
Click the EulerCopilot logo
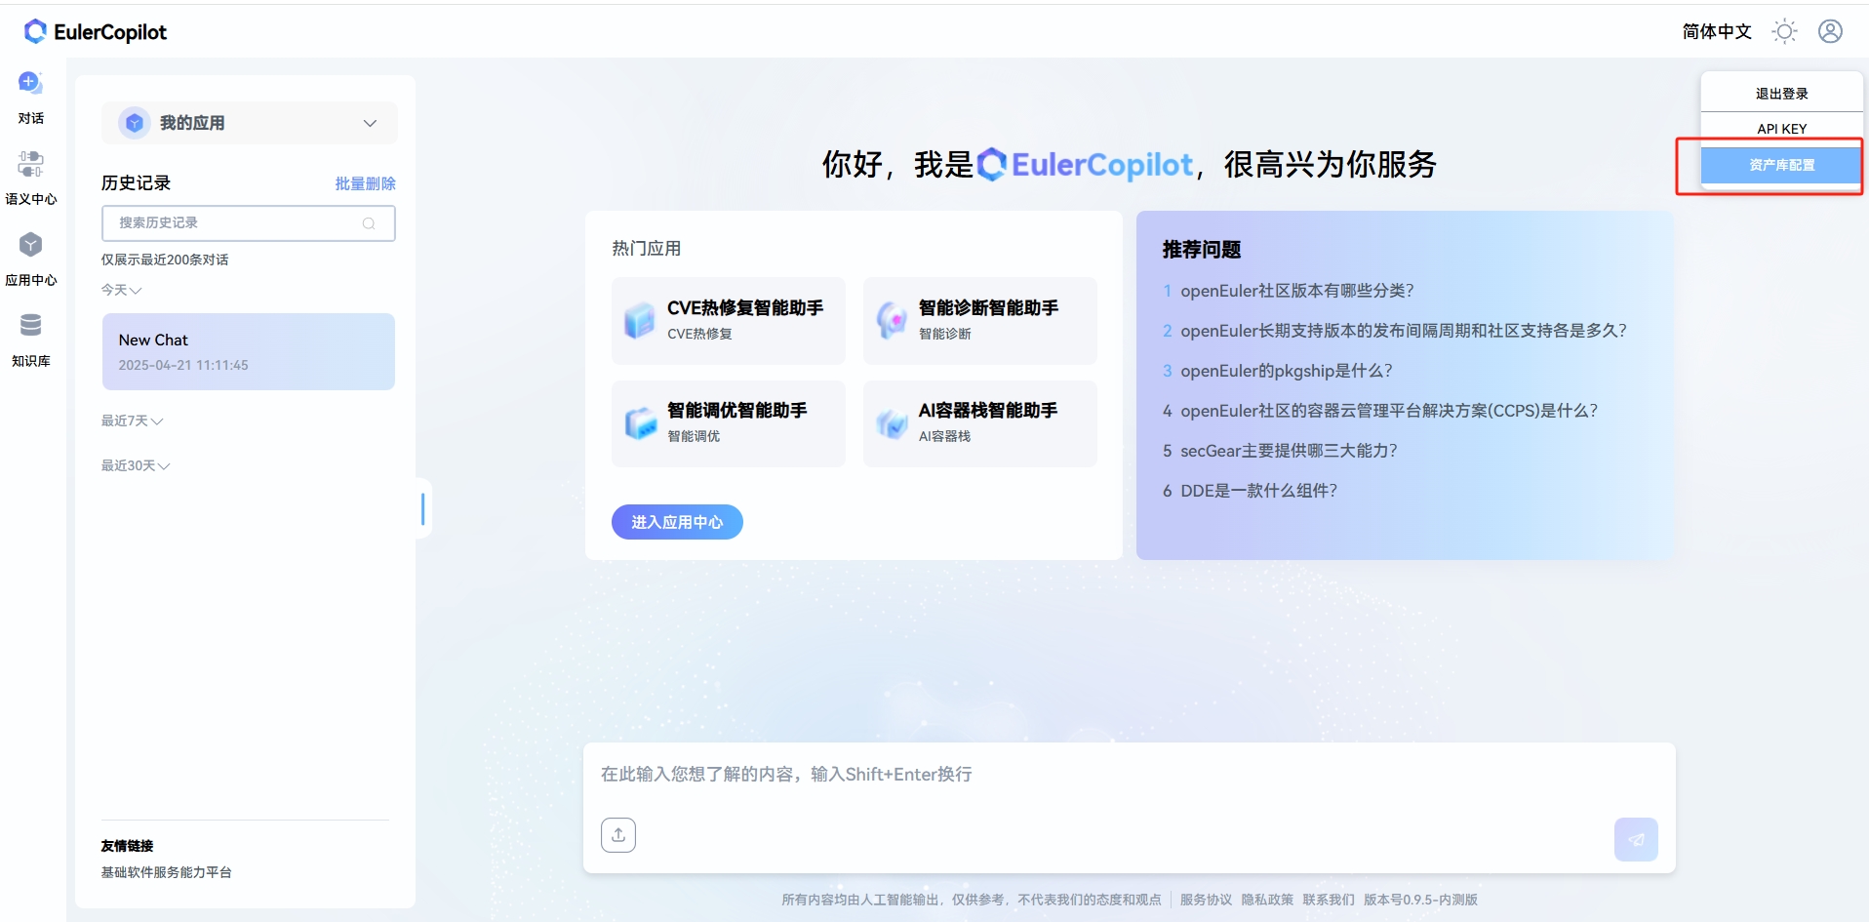[96, 31]
